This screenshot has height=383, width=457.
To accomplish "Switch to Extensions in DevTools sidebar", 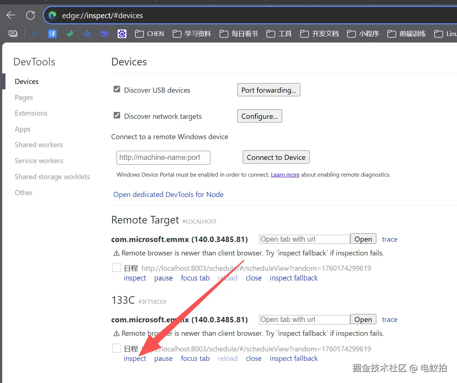I will click(x=31, y=113).
